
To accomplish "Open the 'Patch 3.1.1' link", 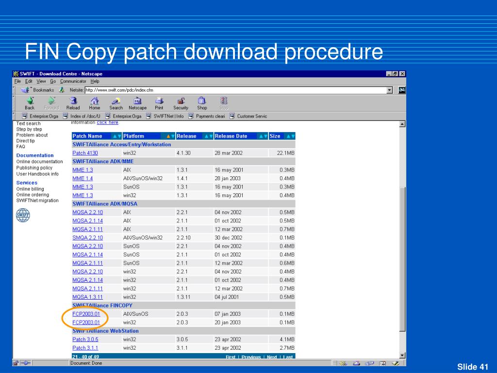I will (x=85, y=348).
